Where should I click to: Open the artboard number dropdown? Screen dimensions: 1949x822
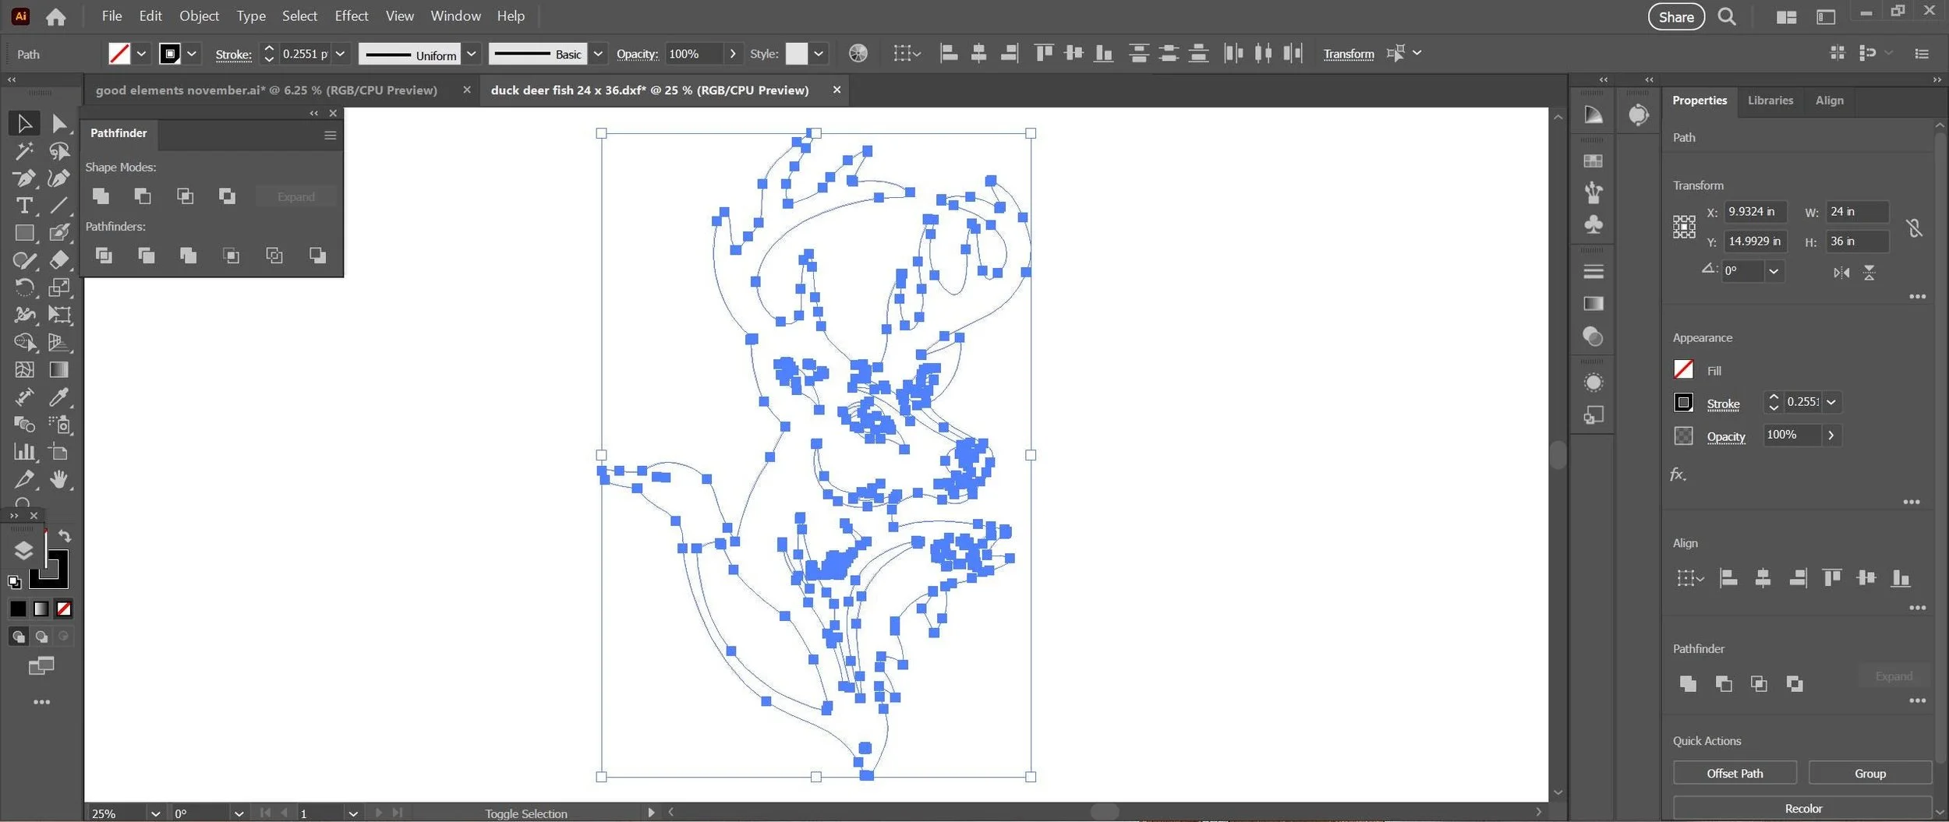click(x=353, y=813)
